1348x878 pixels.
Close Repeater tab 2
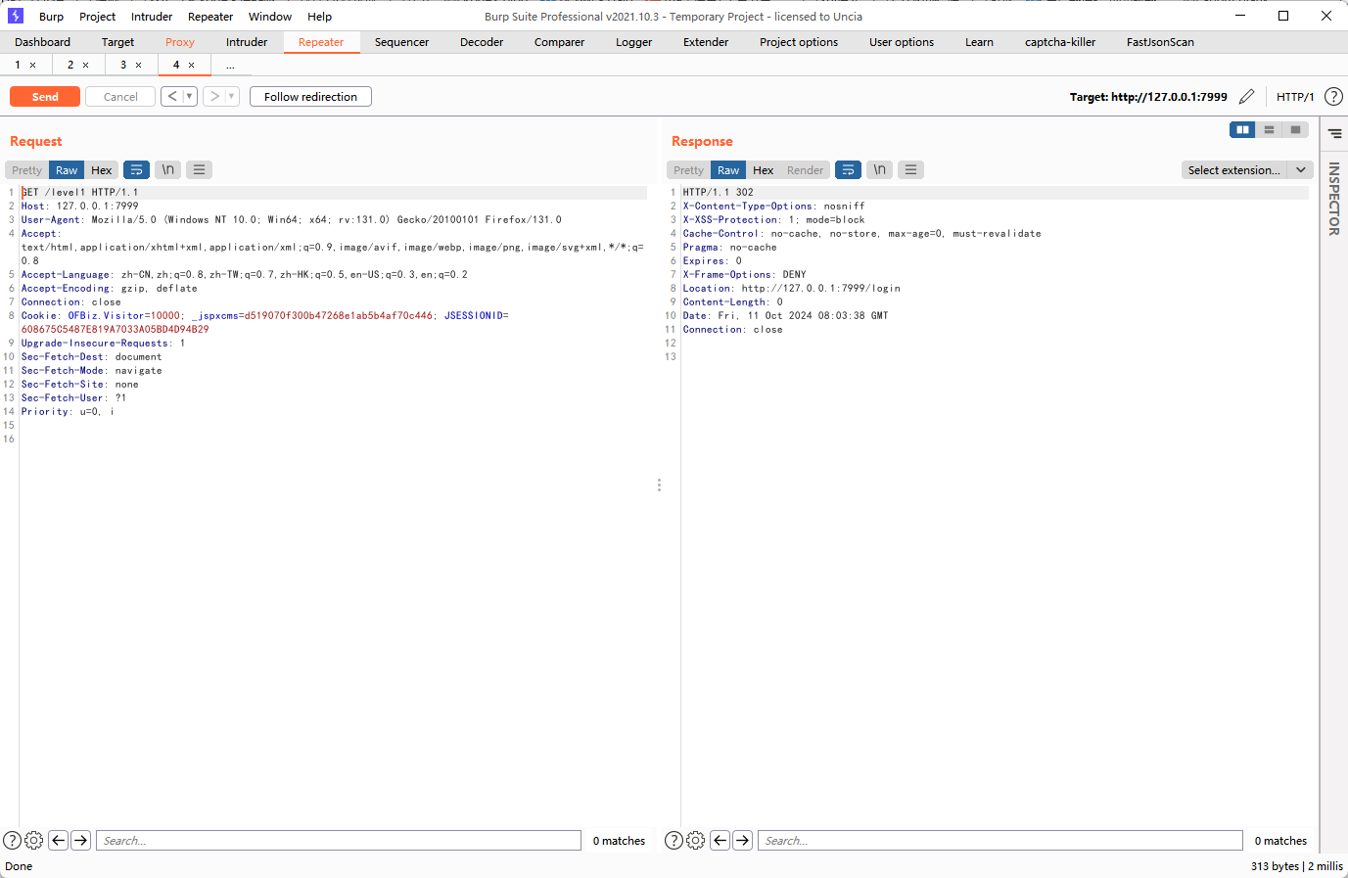tap(86, 66)
